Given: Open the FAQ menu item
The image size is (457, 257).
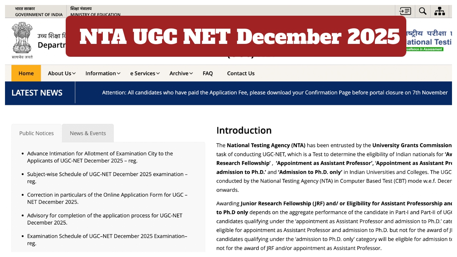Looking at the screenshot, I should (x=208, y=73).
